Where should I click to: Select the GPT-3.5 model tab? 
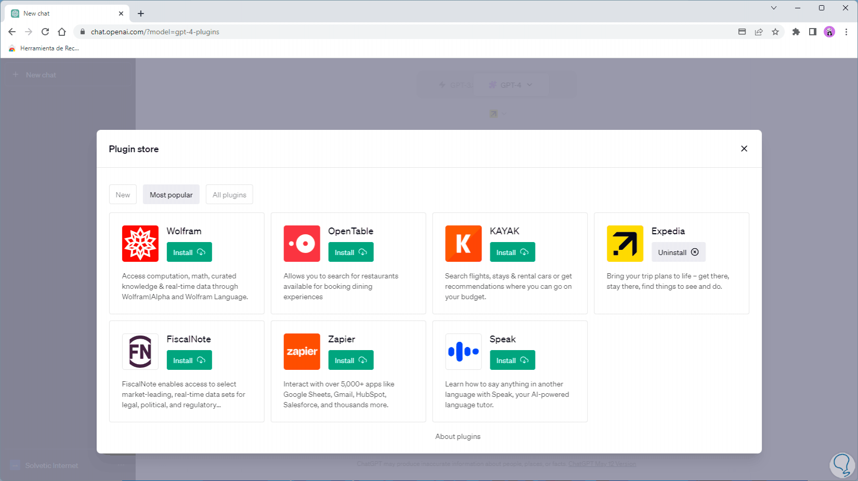pos(456,85)
